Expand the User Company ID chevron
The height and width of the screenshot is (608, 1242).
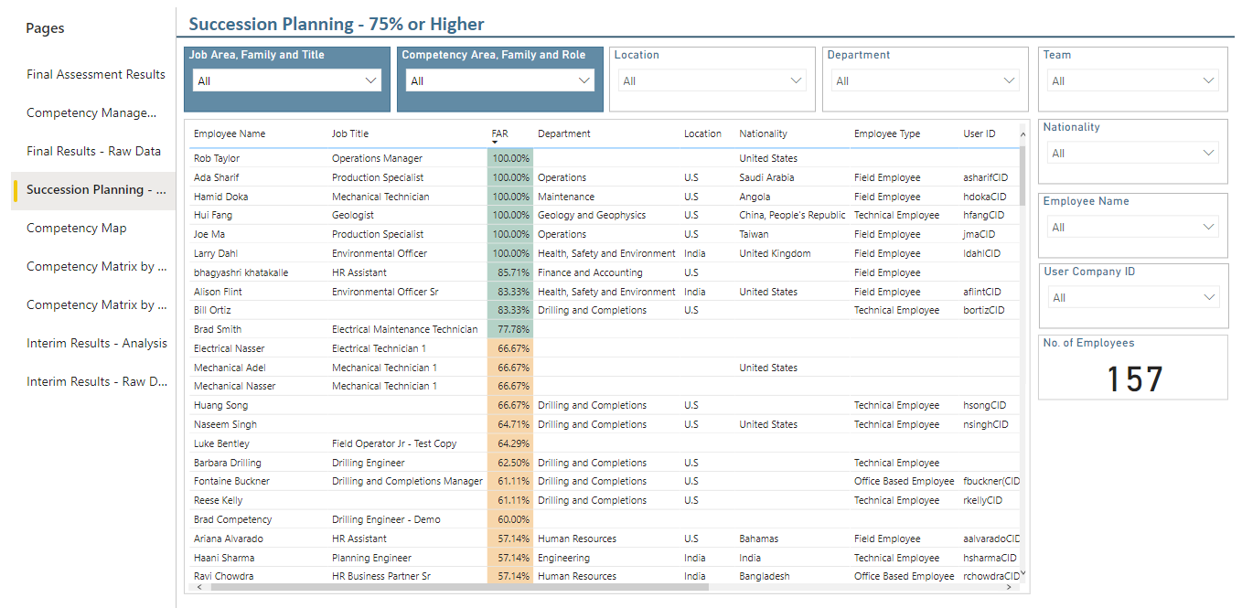pos(1209,297)
